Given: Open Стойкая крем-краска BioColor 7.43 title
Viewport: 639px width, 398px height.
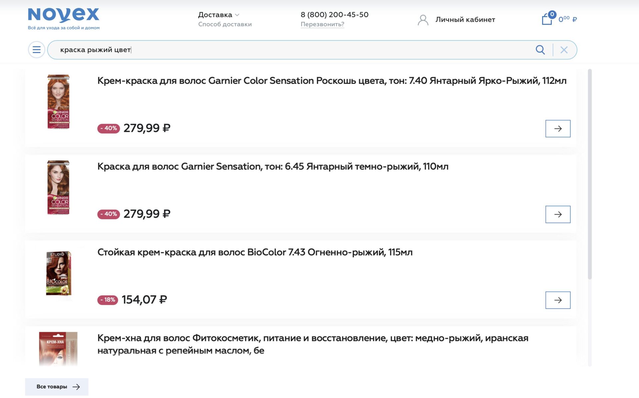Looking at the screenshot, I should click(255, 252).
